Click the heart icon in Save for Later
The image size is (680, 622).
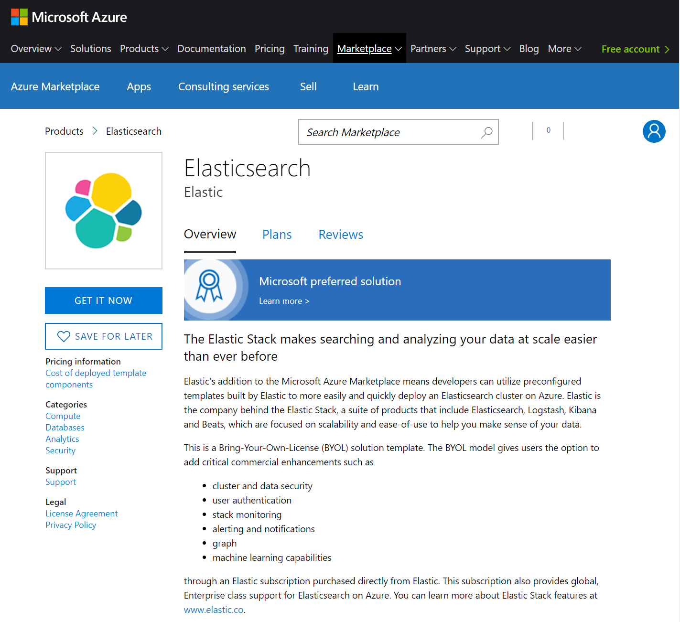pos(64,336)
